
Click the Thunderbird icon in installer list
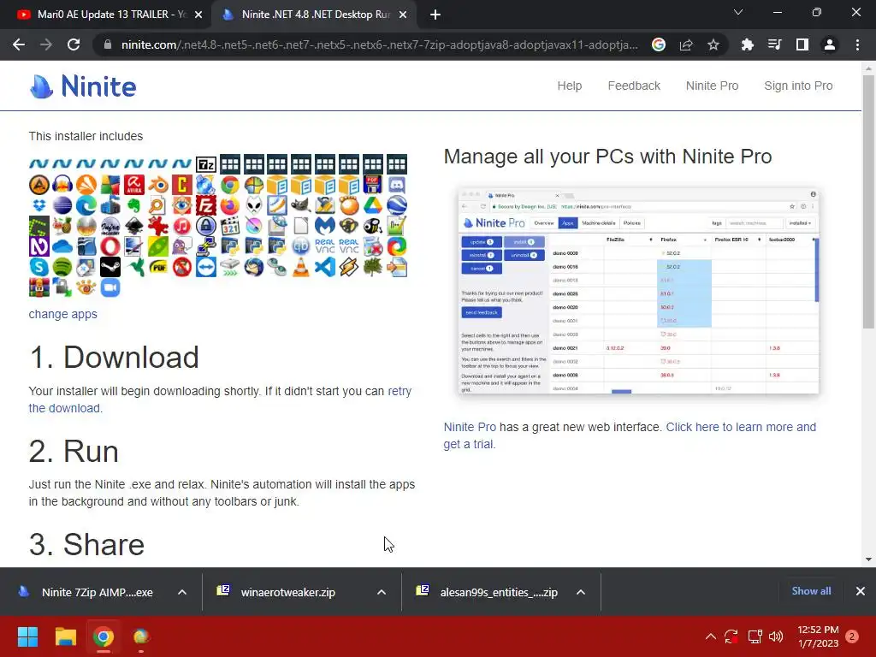coord(253,267)
